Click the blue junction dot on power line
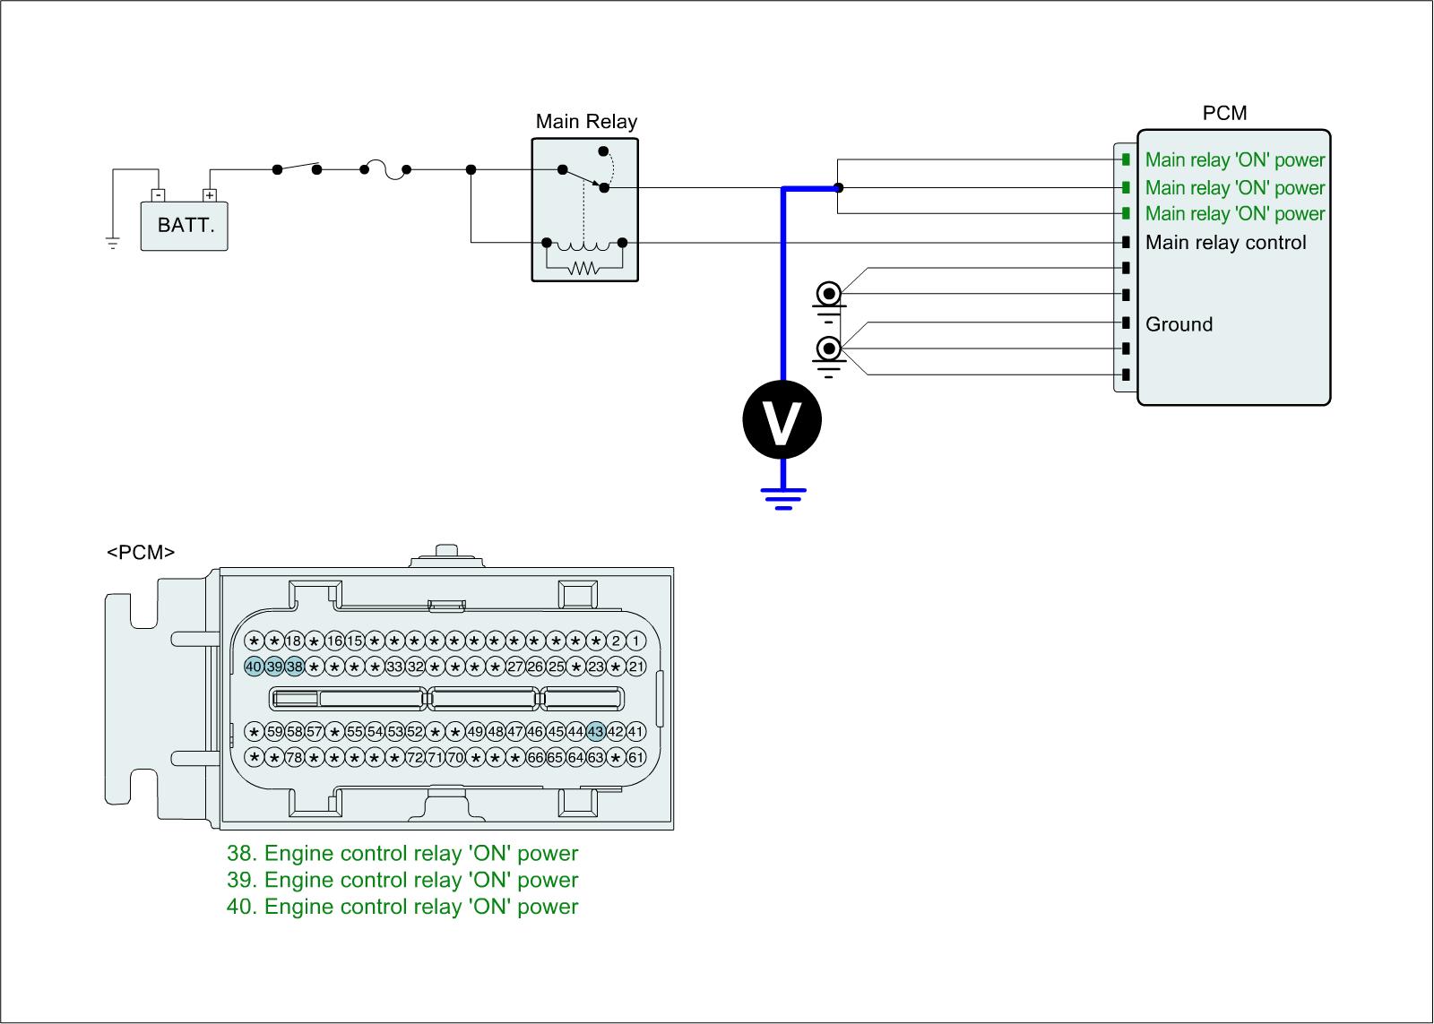Image resolution: width=1434 pixels, height=1024 pixels. (x=838, y=188)
